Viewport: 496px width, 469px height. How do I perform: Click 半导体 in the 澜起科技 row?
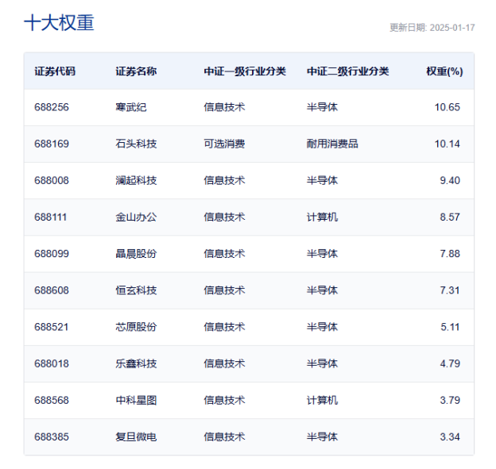322,181
